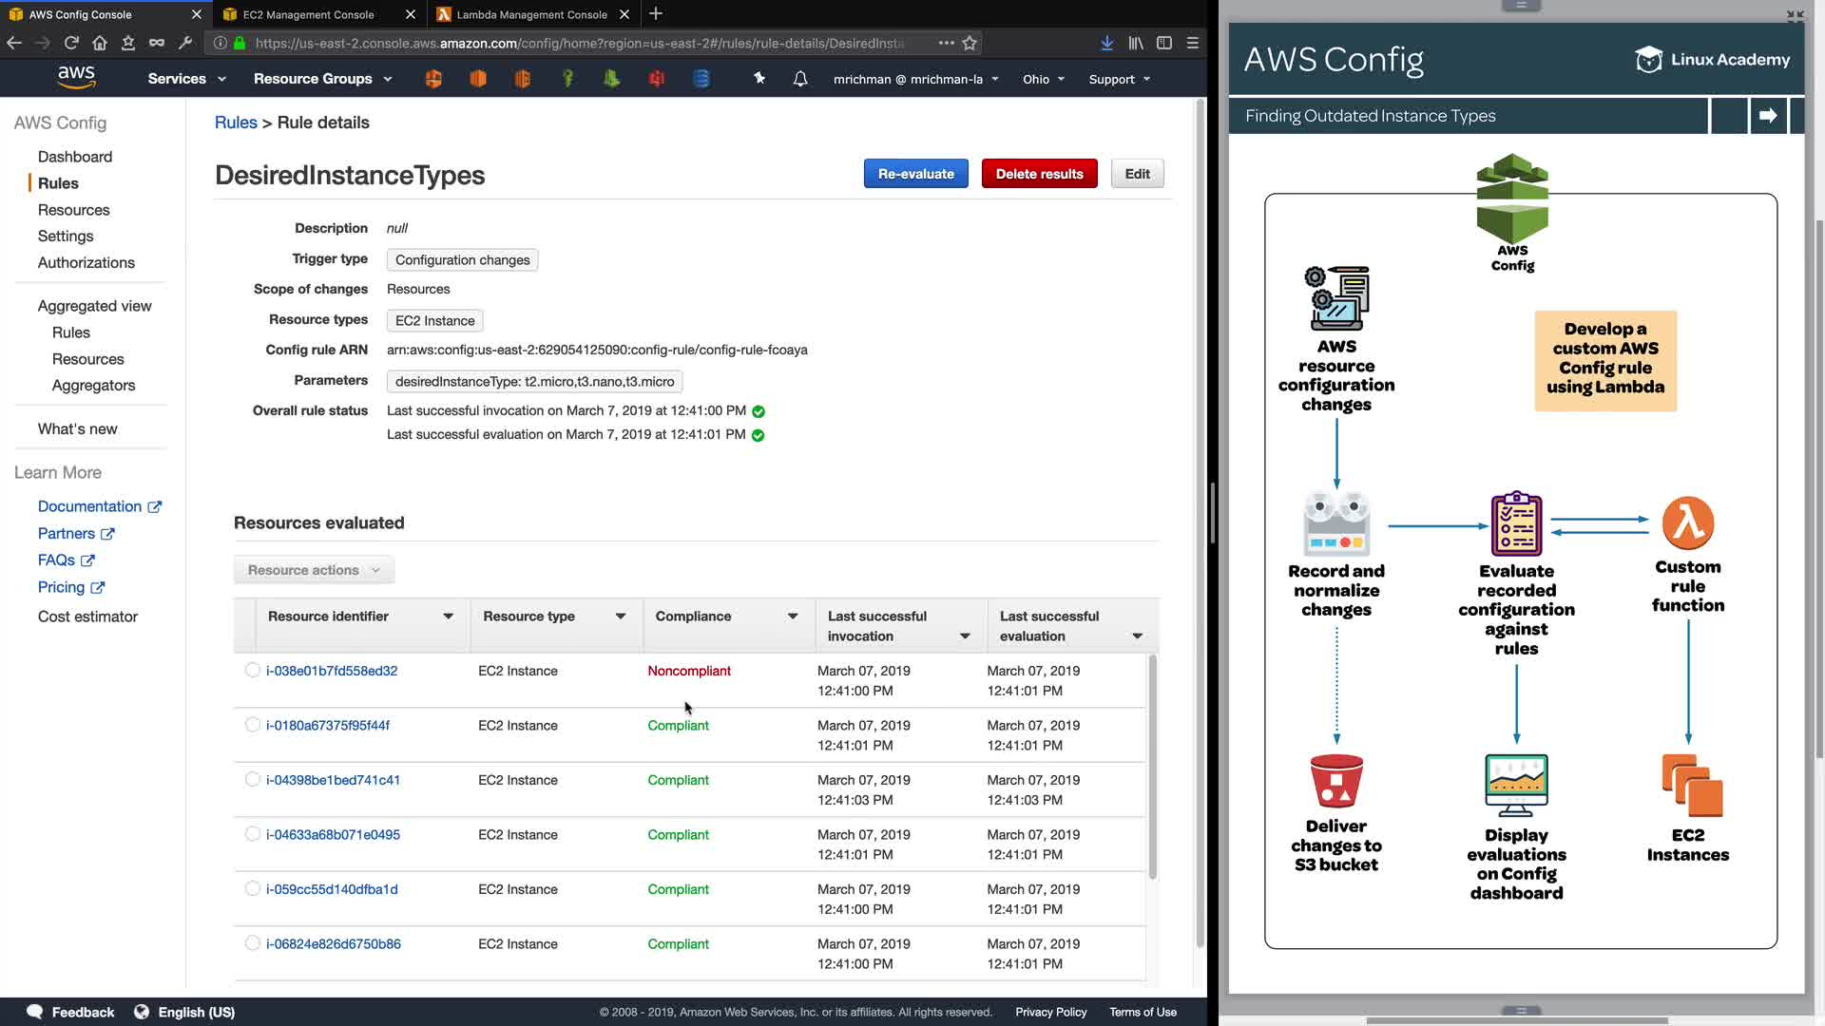Select radio button for i-038e01b7fd558ed32

click(x=252, y=671)
